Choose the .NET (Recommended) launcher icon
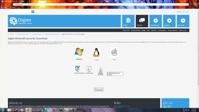This screenshot has width=199, height=112. [x=77, y=68]
